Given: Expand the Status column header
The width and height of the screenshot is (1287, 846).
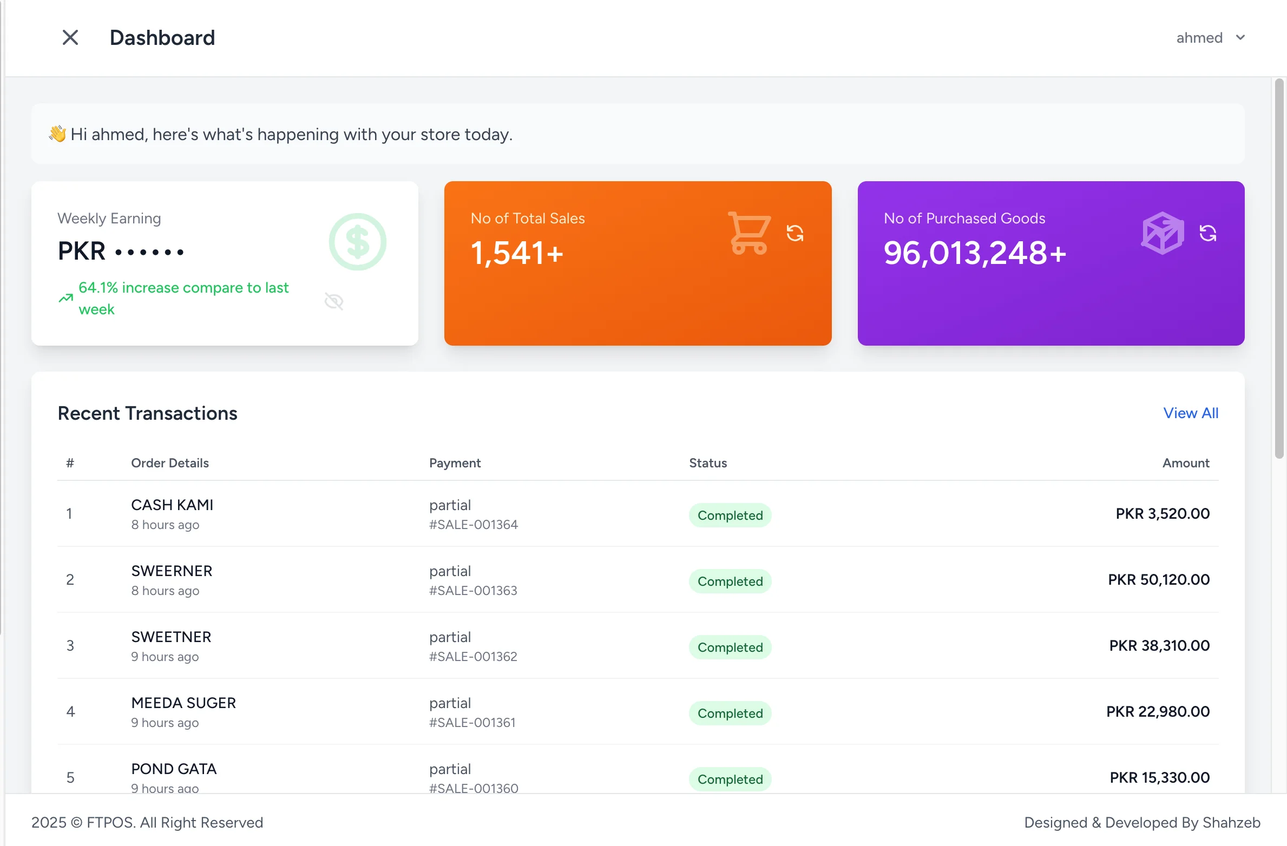Looking at the screenshot, I should point(707,463).
